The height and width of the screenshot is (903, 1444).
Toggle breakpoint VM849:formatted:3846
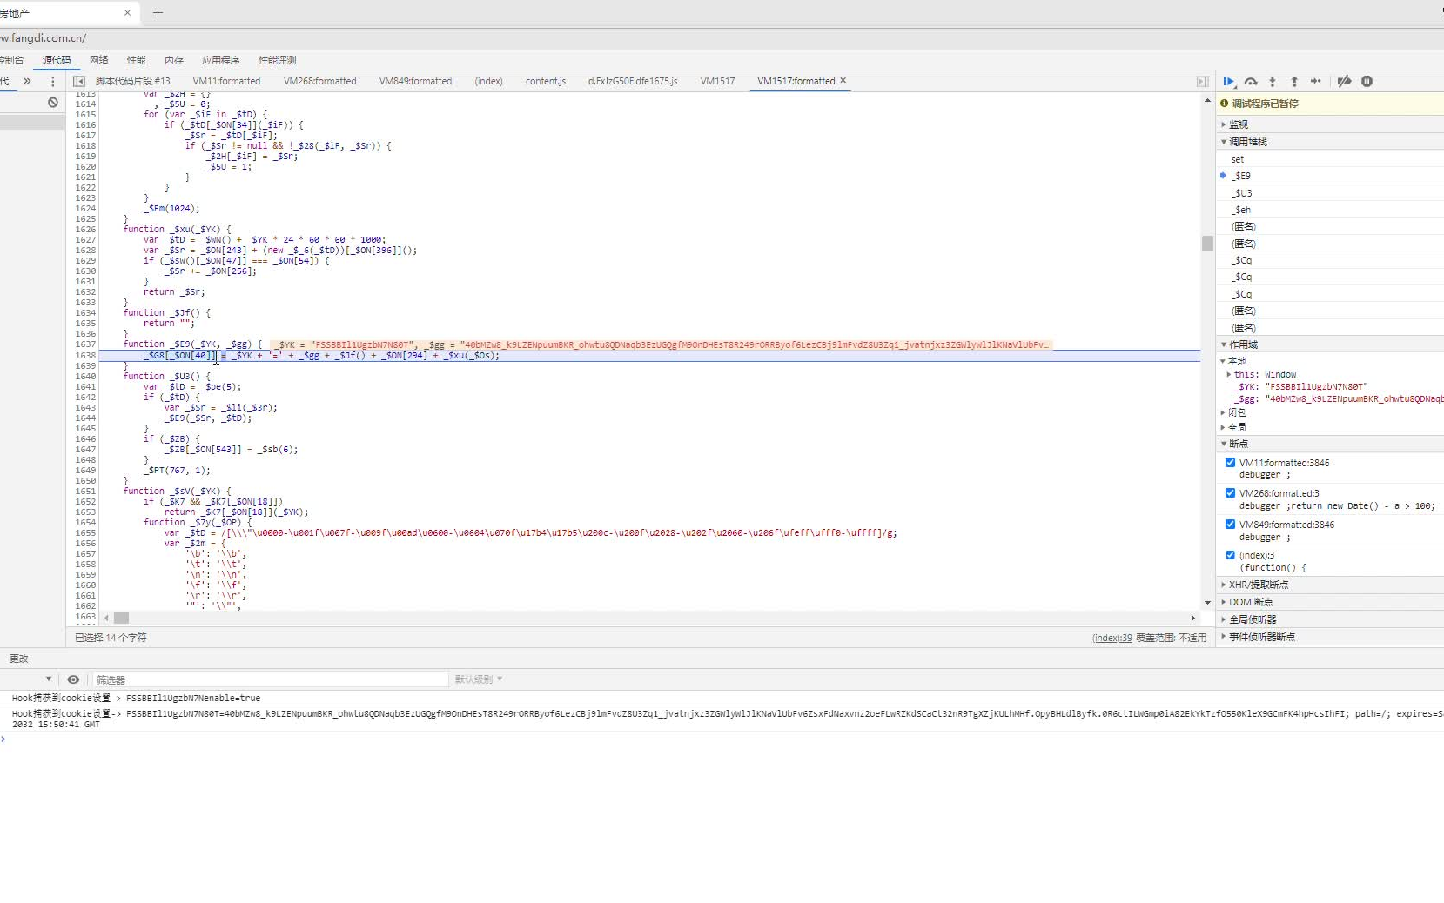click(x=1230, y=525)
